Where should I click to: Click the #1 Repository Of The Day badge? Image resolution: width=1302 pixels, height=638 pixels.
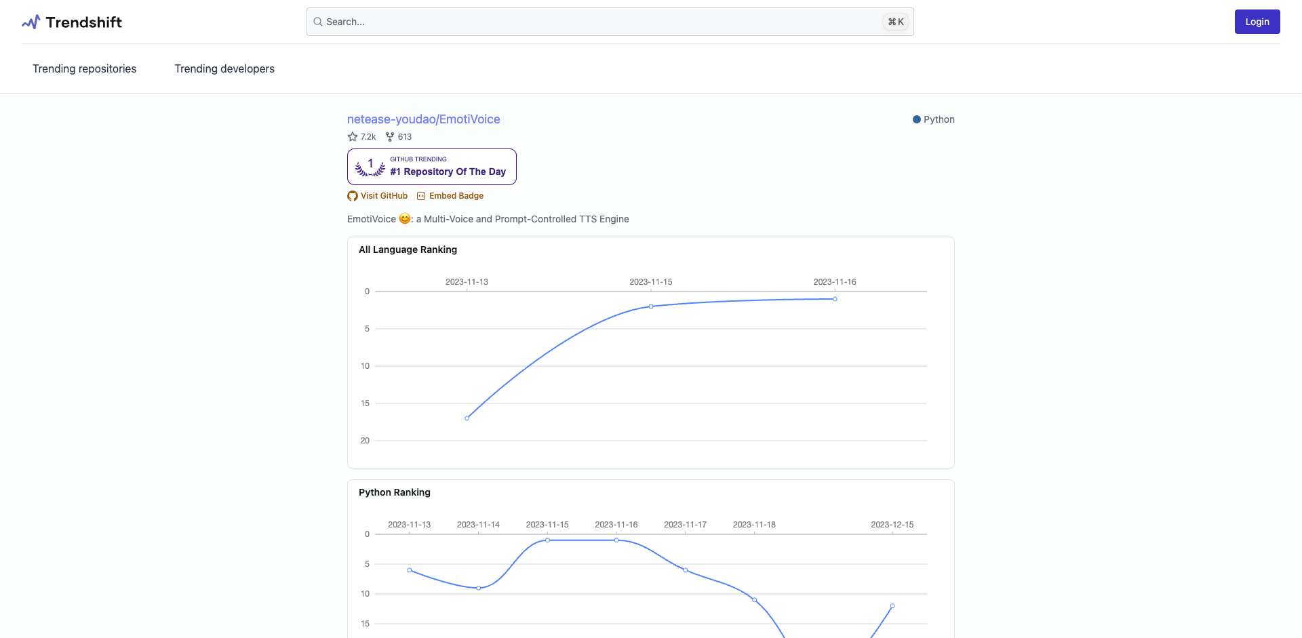(432, 167)
